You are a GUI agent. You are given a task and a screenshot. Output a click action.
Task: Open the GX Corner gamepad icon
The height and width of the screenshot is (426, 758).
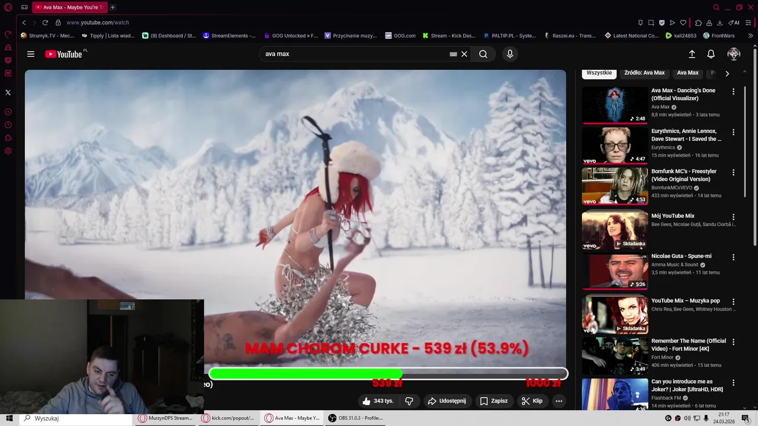pos(24,7)
